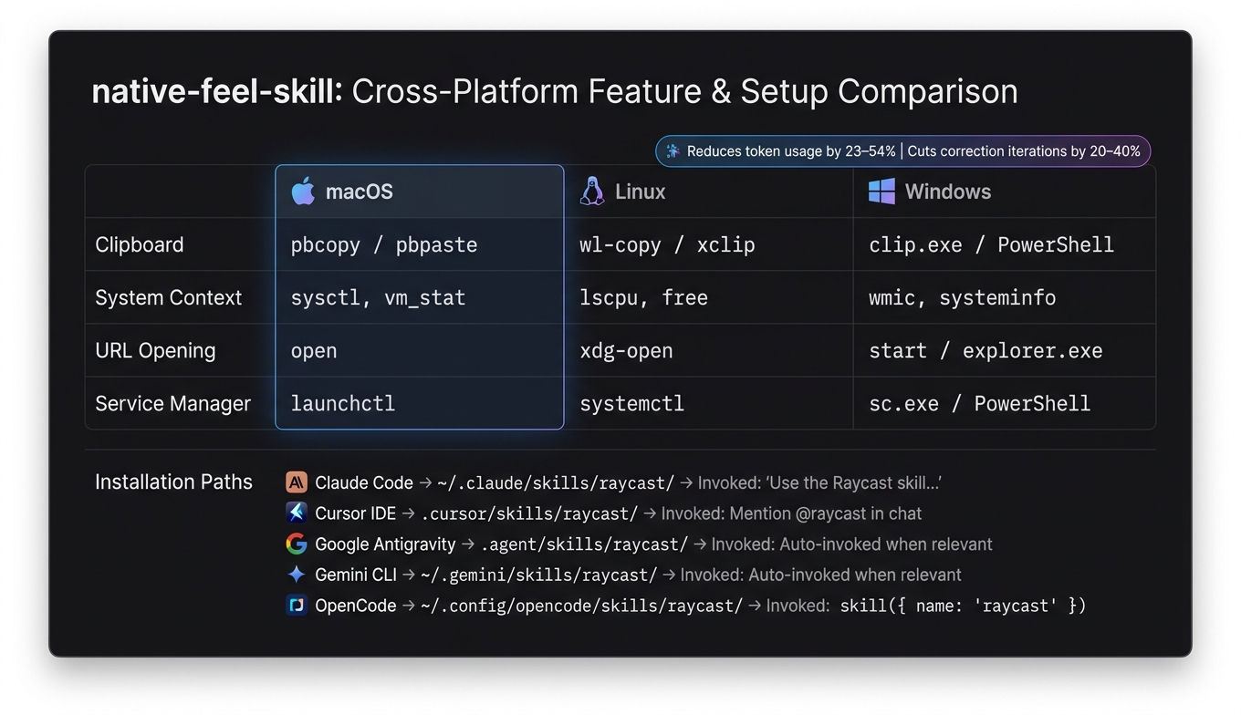Viewport: 1241px width, 715px height.
Task: Click the Claude Code icon
Action: (297, 482)
